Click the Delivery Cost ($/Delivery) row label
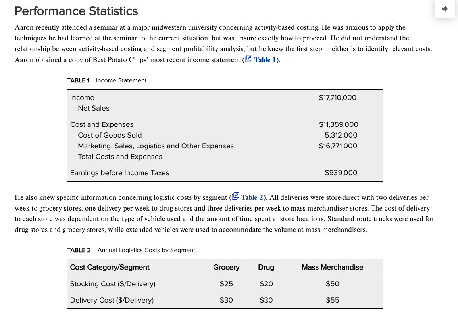The image size is (458, 316). 112,300
